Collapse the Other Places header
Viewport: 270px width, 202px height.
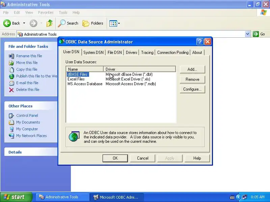[31, 106]
